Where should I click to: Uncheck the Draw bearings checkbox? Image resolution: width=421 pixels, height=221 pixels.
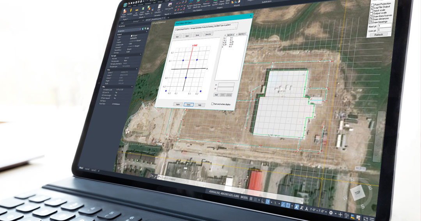click(x=371, y=22)
